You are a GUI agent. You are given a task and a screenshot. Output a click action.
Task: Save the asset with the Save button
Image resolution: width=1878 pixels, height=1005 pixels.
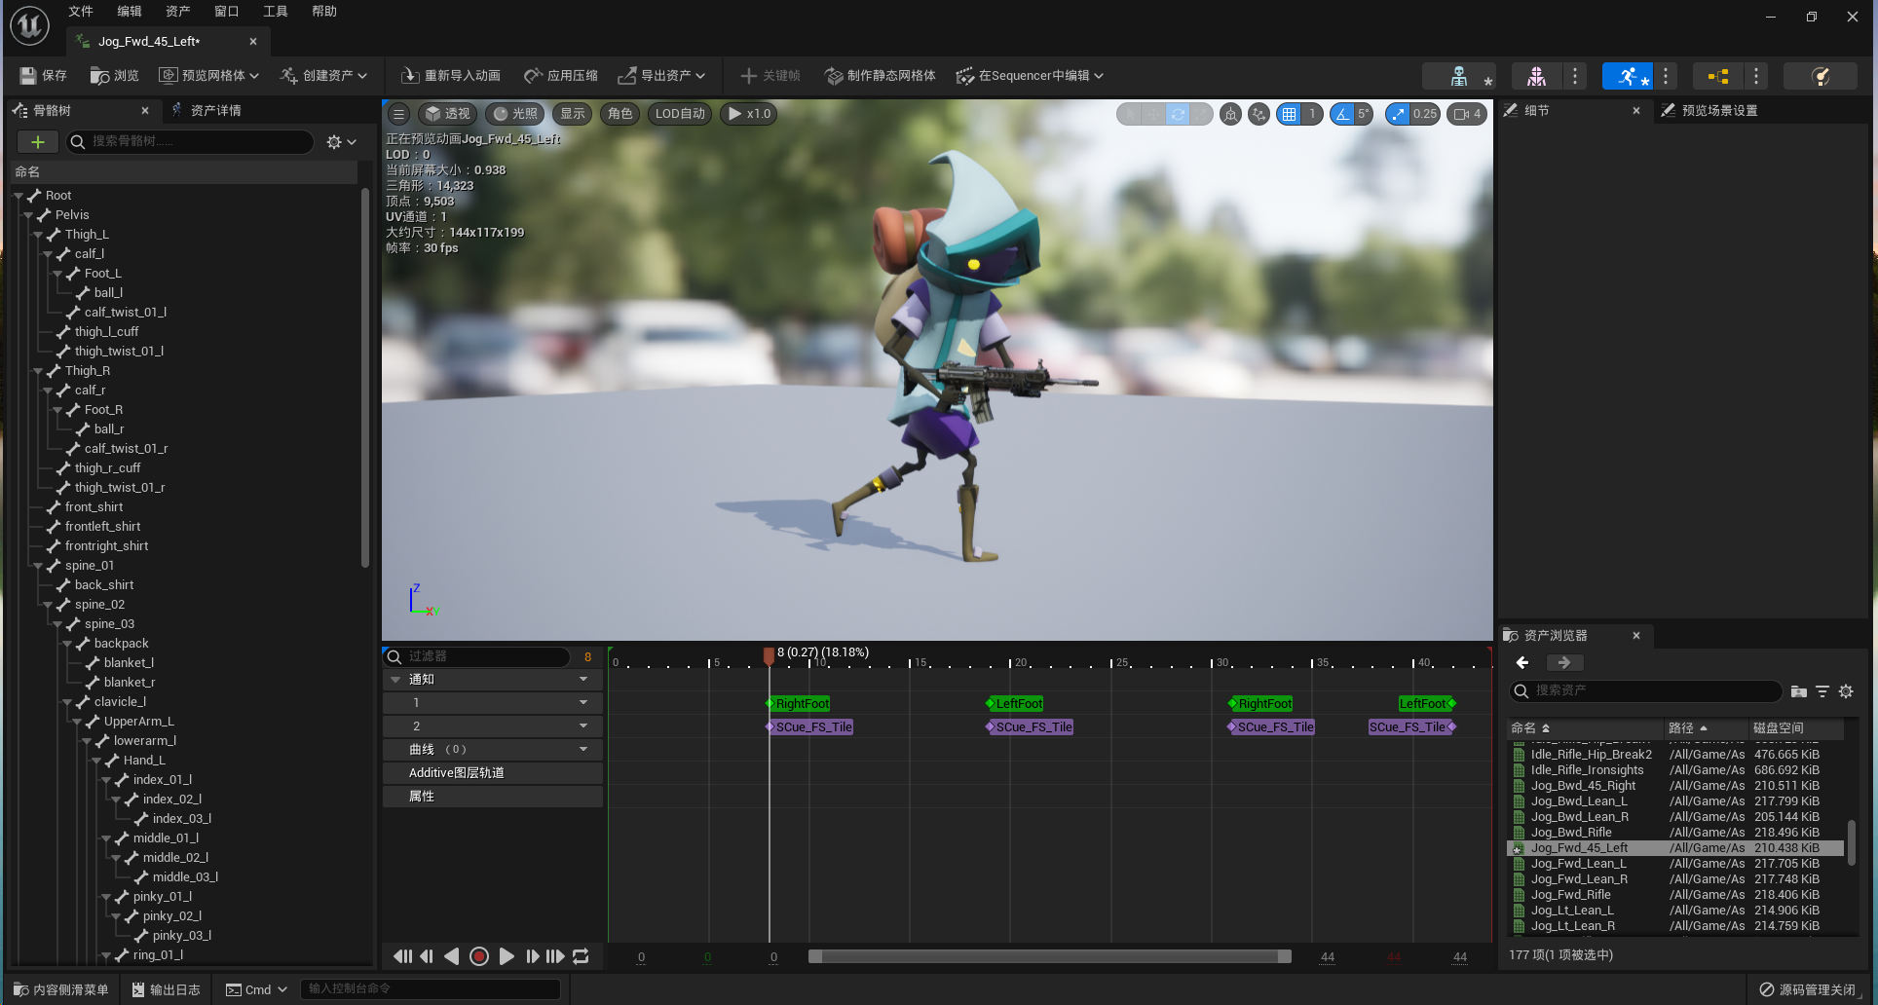click(43, 75)
